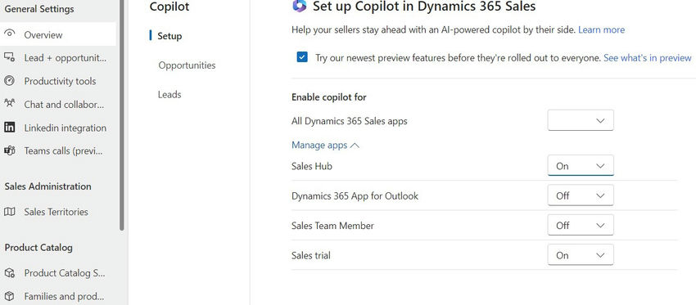Open the Sales Team Member dropdown
The width and height of the screenshot is (696, 305).
581,225
